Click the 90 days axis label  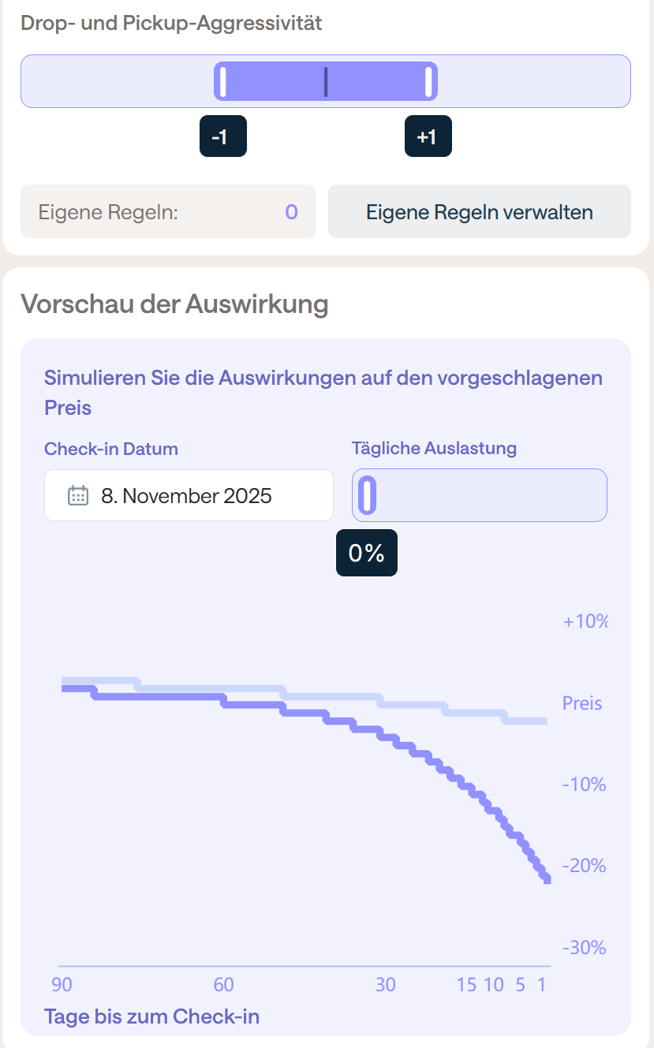tap(62, 984)
